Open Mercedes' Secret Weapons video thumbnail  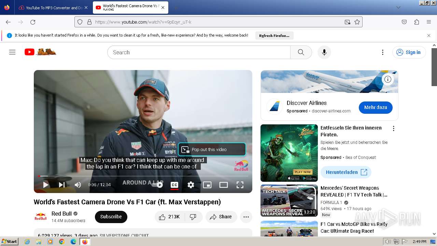289,201
